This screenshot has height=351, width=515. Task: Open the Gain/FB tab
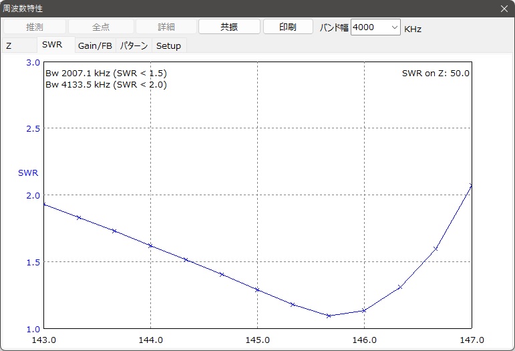click(95, 46)
